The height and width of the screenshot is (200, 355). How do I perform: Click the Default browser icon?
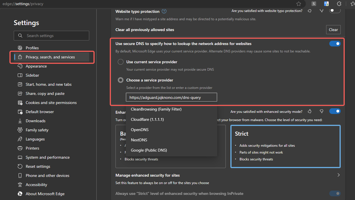click(x=20, y=112)
